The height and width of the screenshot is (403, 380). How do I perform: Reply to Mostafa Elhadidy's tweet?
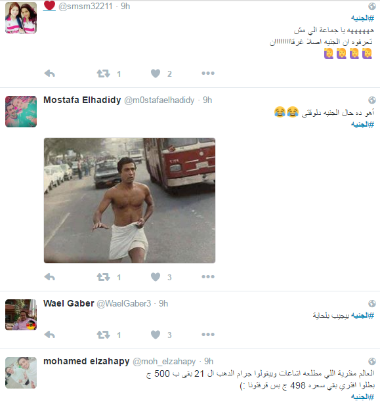pyautogui.click(x=50, y=277)
